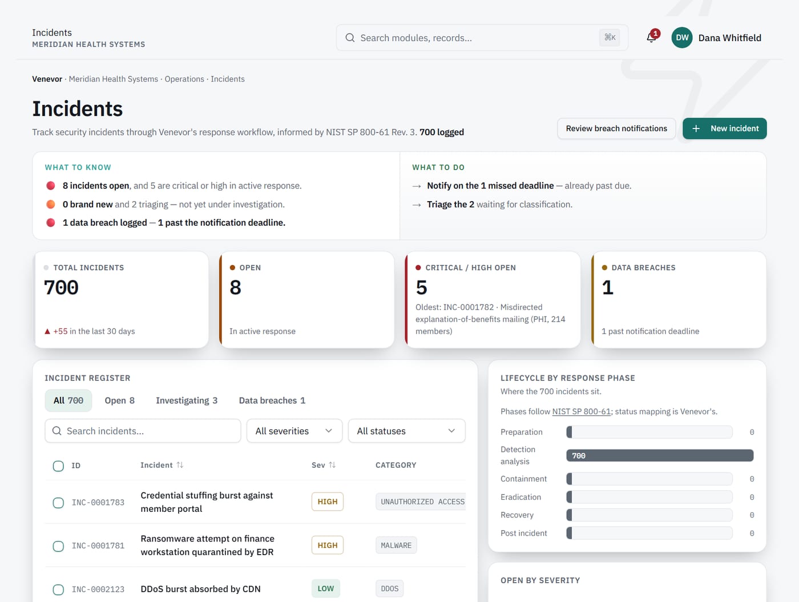
Task: Click the HIGH badge for INC-0001783
Action: click(328, 501)
